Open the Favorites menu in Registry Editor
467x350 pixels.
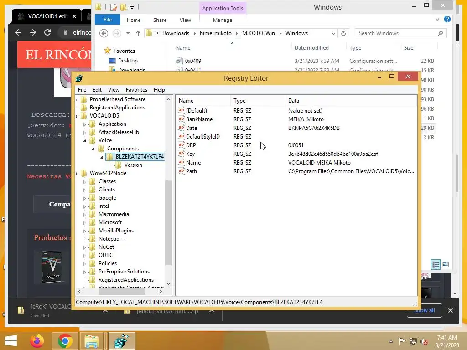(136, 90)
